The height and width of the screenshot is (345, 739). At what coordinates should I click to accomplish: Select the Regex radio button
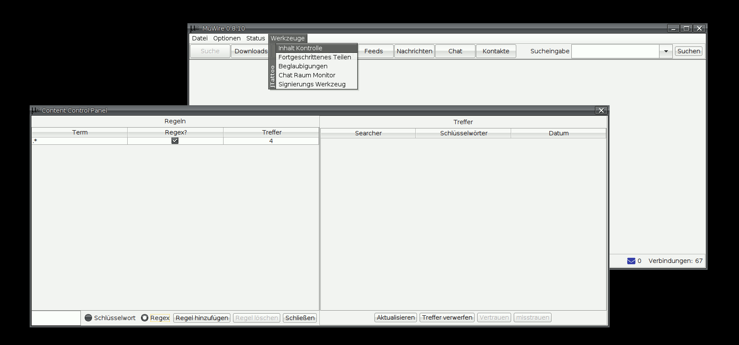coord(145,318)
